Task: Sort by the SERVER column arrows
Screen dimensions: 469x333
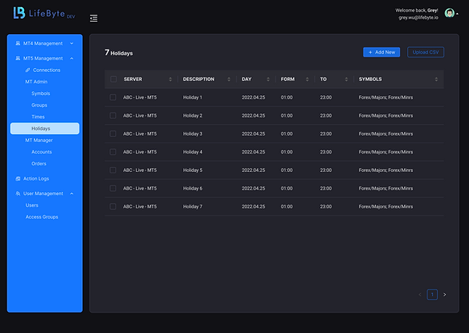Action: (170, 79)
